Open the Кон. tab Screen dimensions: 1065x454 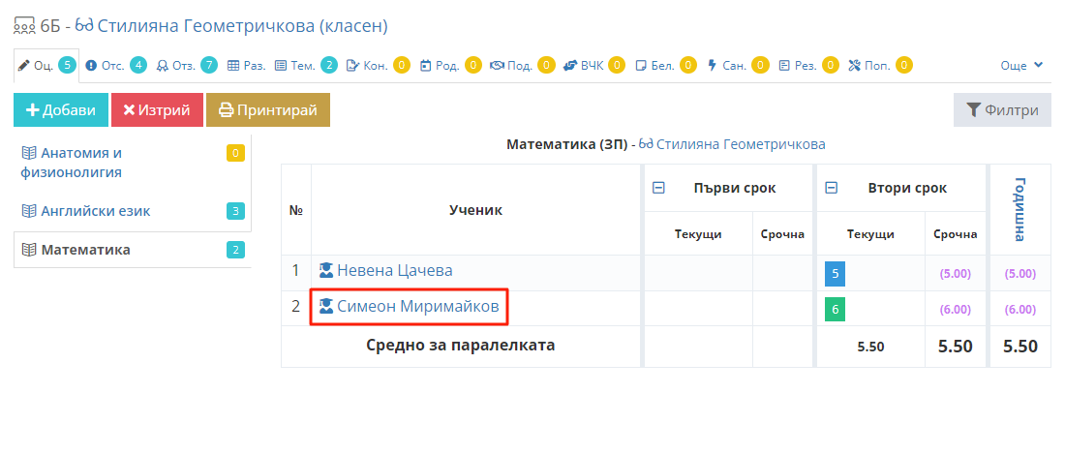[x=378, y=66]
